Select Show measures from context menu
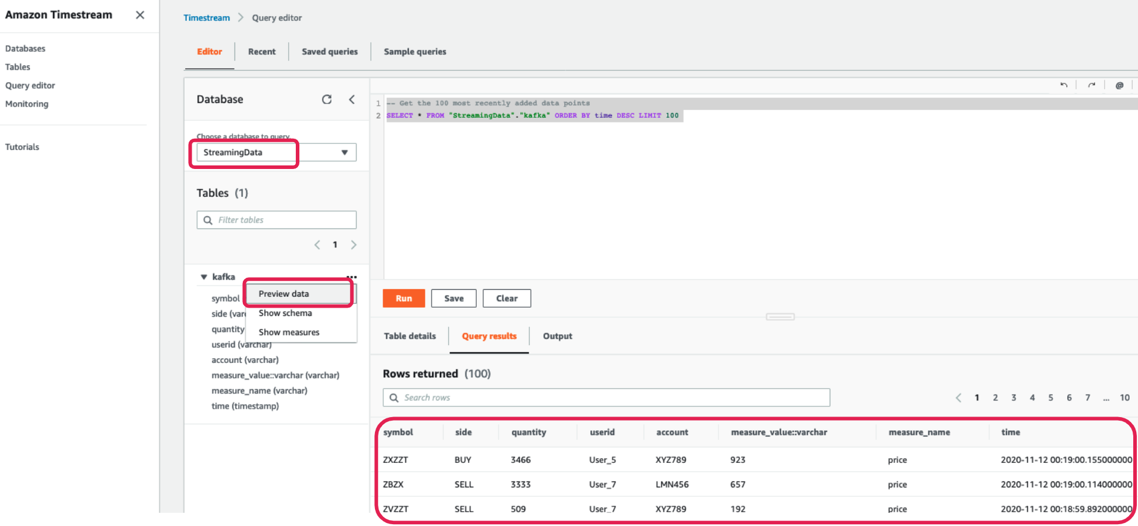Screen dimensions: 1138x526 click(x=301, y=332)
